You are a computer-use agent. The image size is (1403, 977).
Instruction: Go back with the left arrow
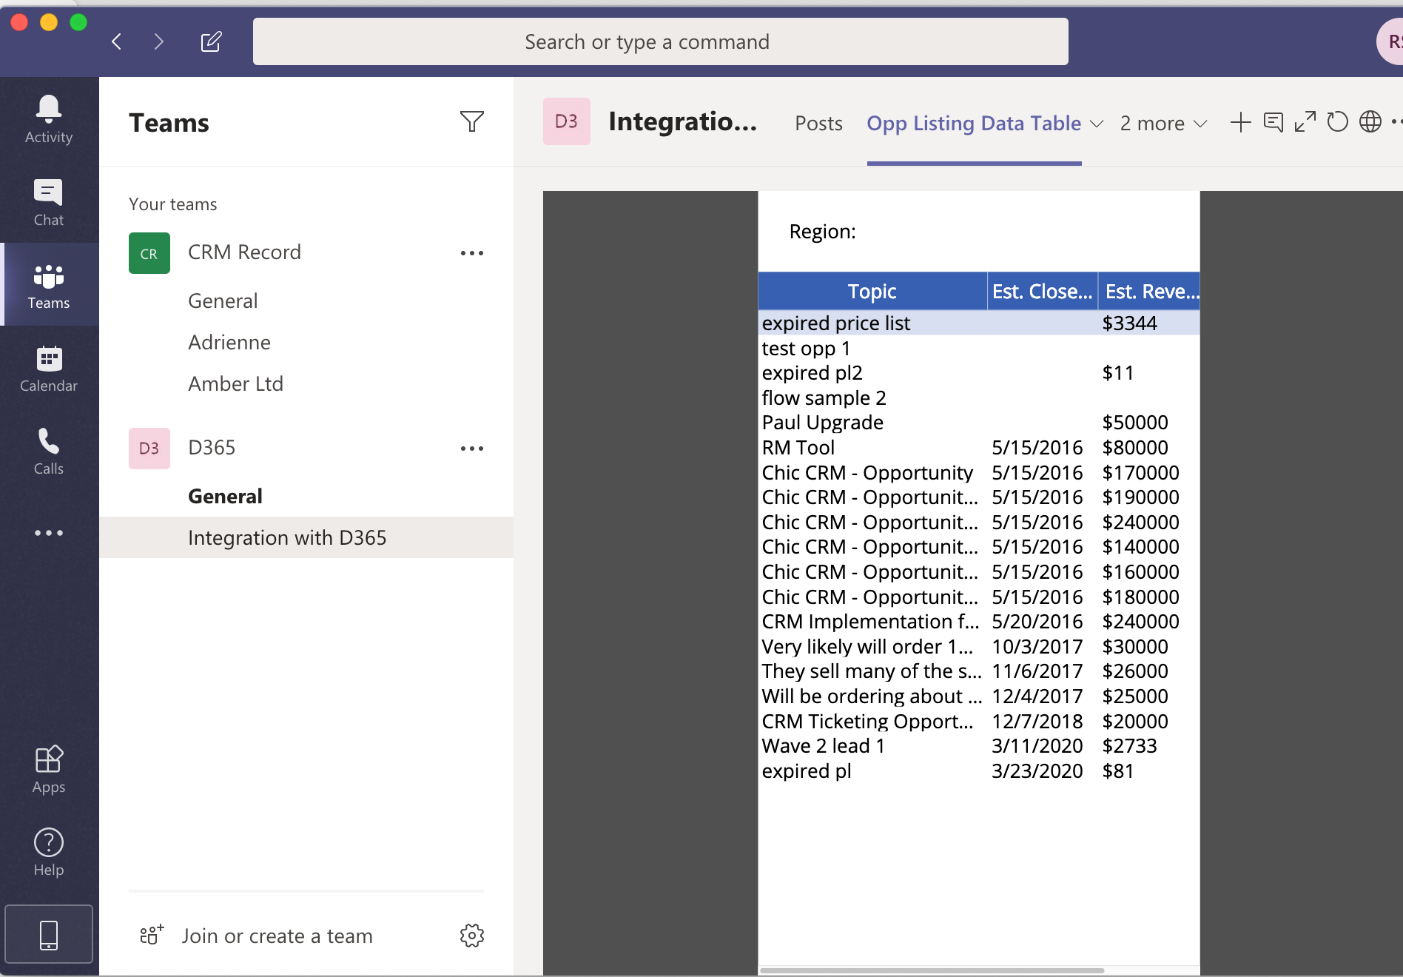click(116, 41)
